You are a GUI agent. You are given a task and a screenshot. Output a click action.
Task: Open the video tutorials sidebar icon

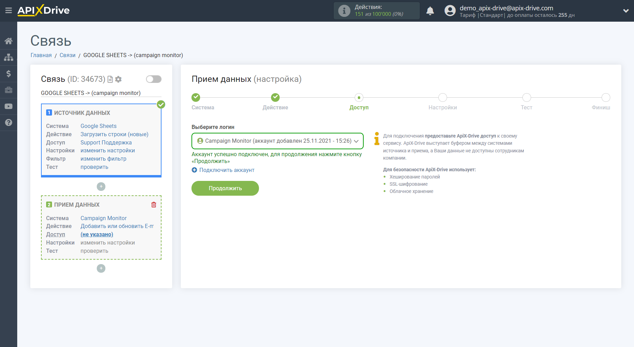click(x=9, y=106)
